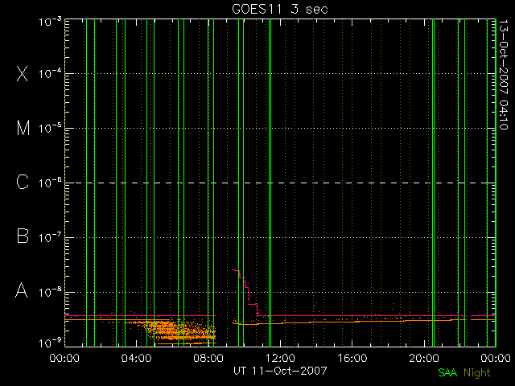
Task: Click the 10^-9 flux axis label
Action: (50, 343)
